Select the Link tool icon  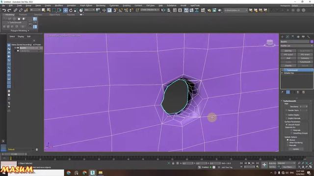pos(15,10)
